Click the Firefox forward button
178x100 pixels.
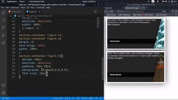point(109,11)
